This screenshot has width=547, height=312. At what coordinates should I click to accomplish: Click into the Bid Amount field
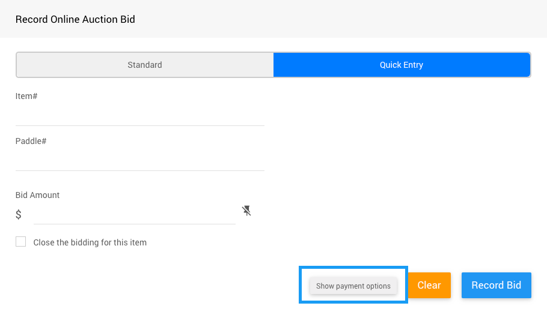[x=134, y=214]
